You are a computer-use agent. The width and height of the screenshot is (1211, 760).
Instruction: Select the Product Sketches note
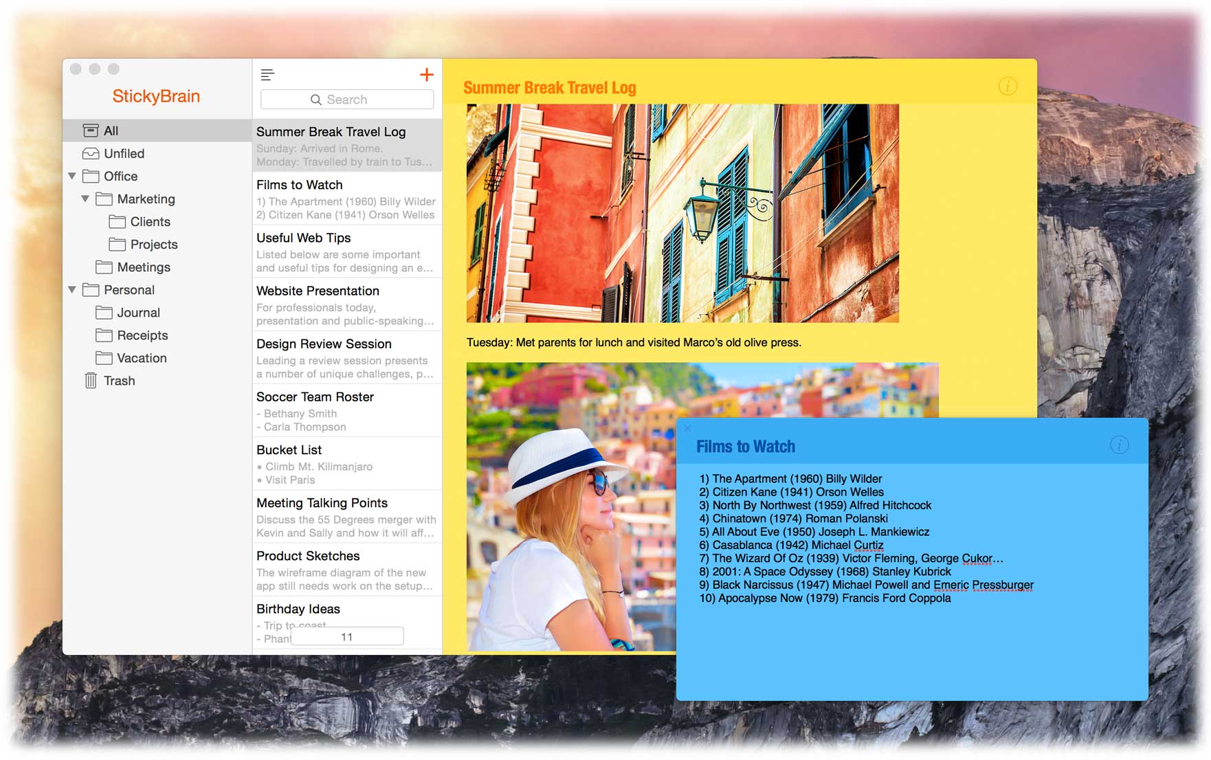pos(347,568)
